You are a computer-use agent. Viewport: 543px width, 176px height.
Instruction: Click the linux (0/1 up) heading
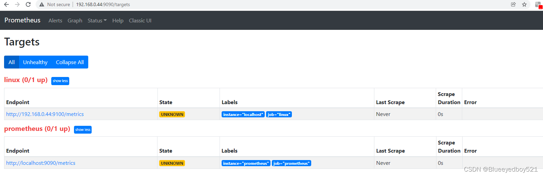[26, 80]
